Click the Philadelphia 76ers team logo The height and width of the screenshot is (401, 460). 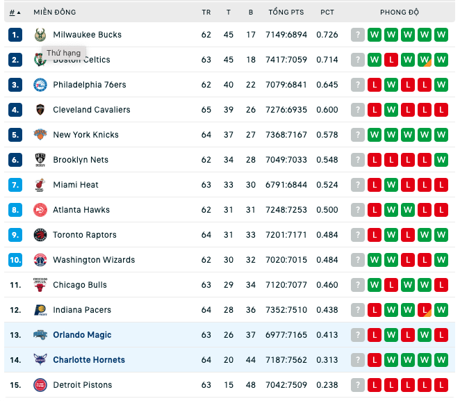pos(40,85)
